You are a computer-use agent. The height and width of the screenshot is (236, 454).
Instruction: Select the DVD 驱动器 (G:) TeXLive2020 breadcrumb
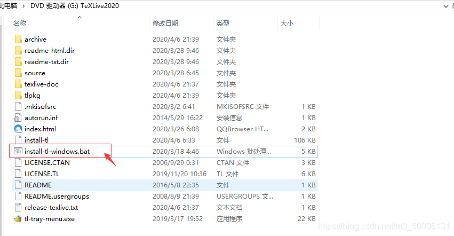pos(75,6)
